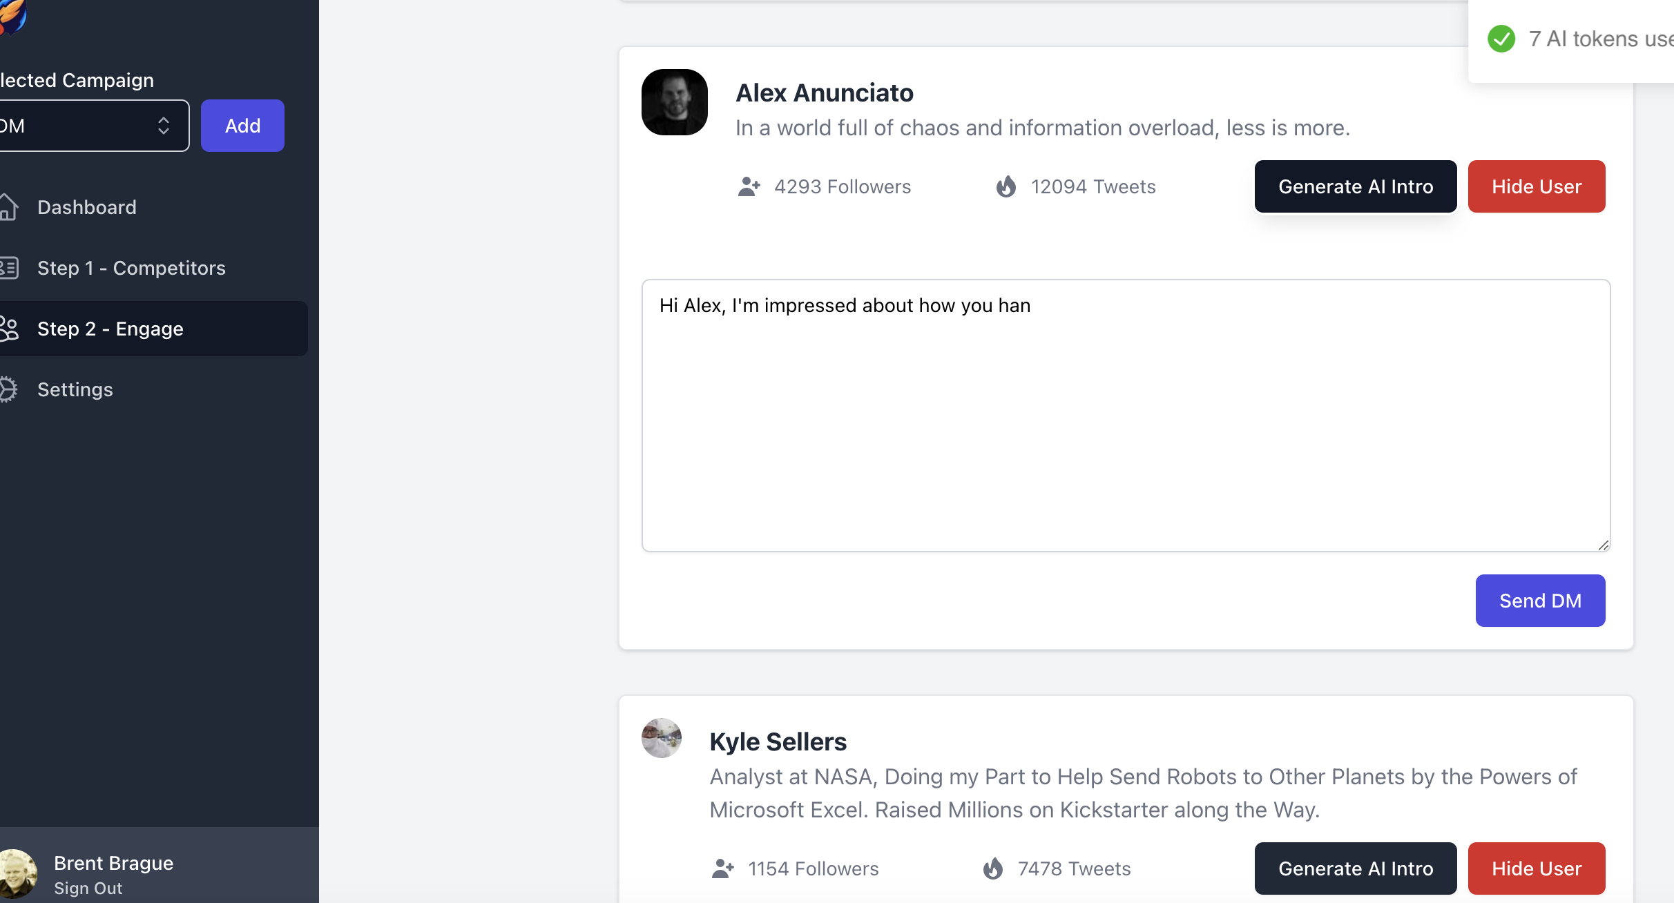Click Alex Anunciato's profile picture

(x=674, y=102)
